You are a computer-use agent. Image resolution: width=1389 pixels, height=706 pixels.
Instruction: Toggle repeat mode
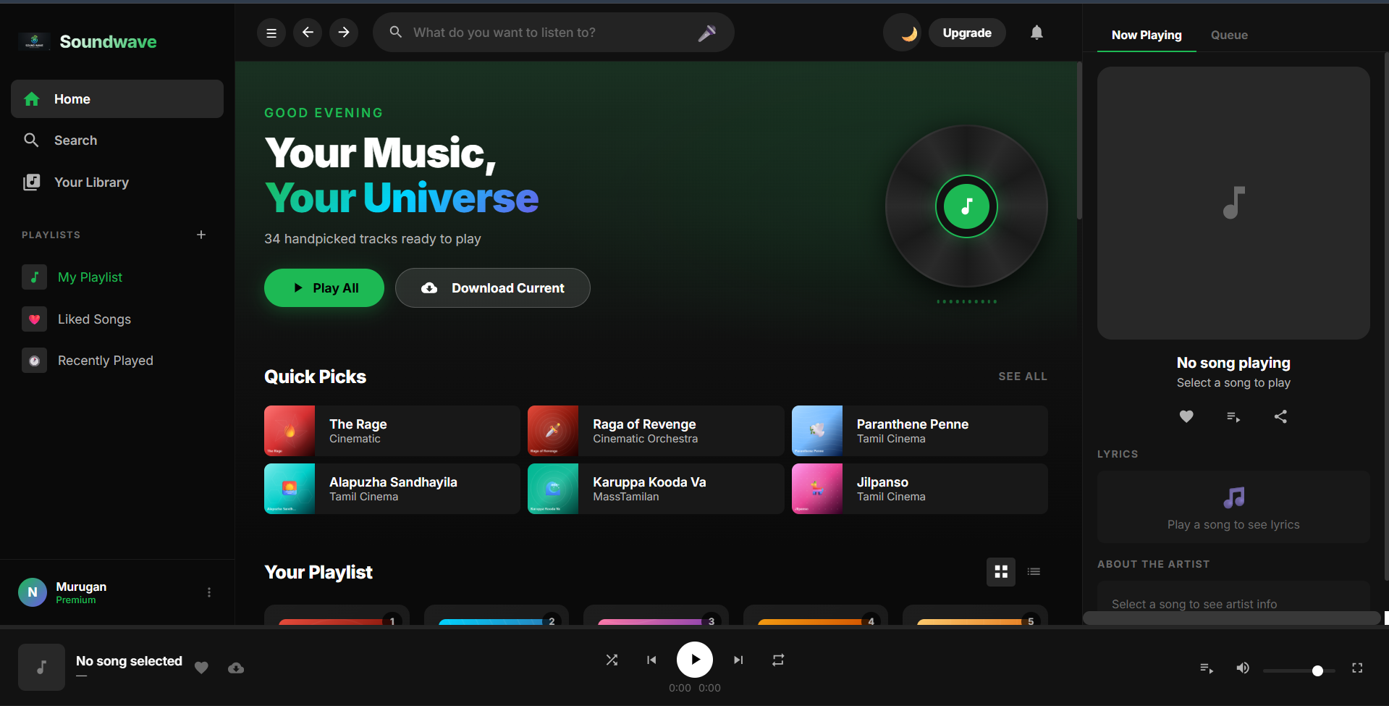(x=778, y=660)
